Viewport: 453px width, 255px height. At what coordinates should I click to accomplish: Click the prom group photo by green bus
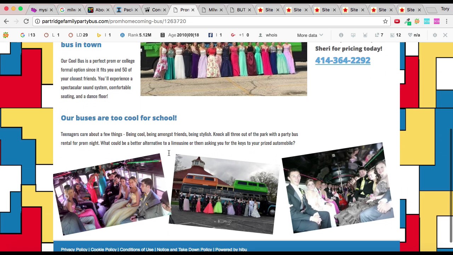coord(224,69)
